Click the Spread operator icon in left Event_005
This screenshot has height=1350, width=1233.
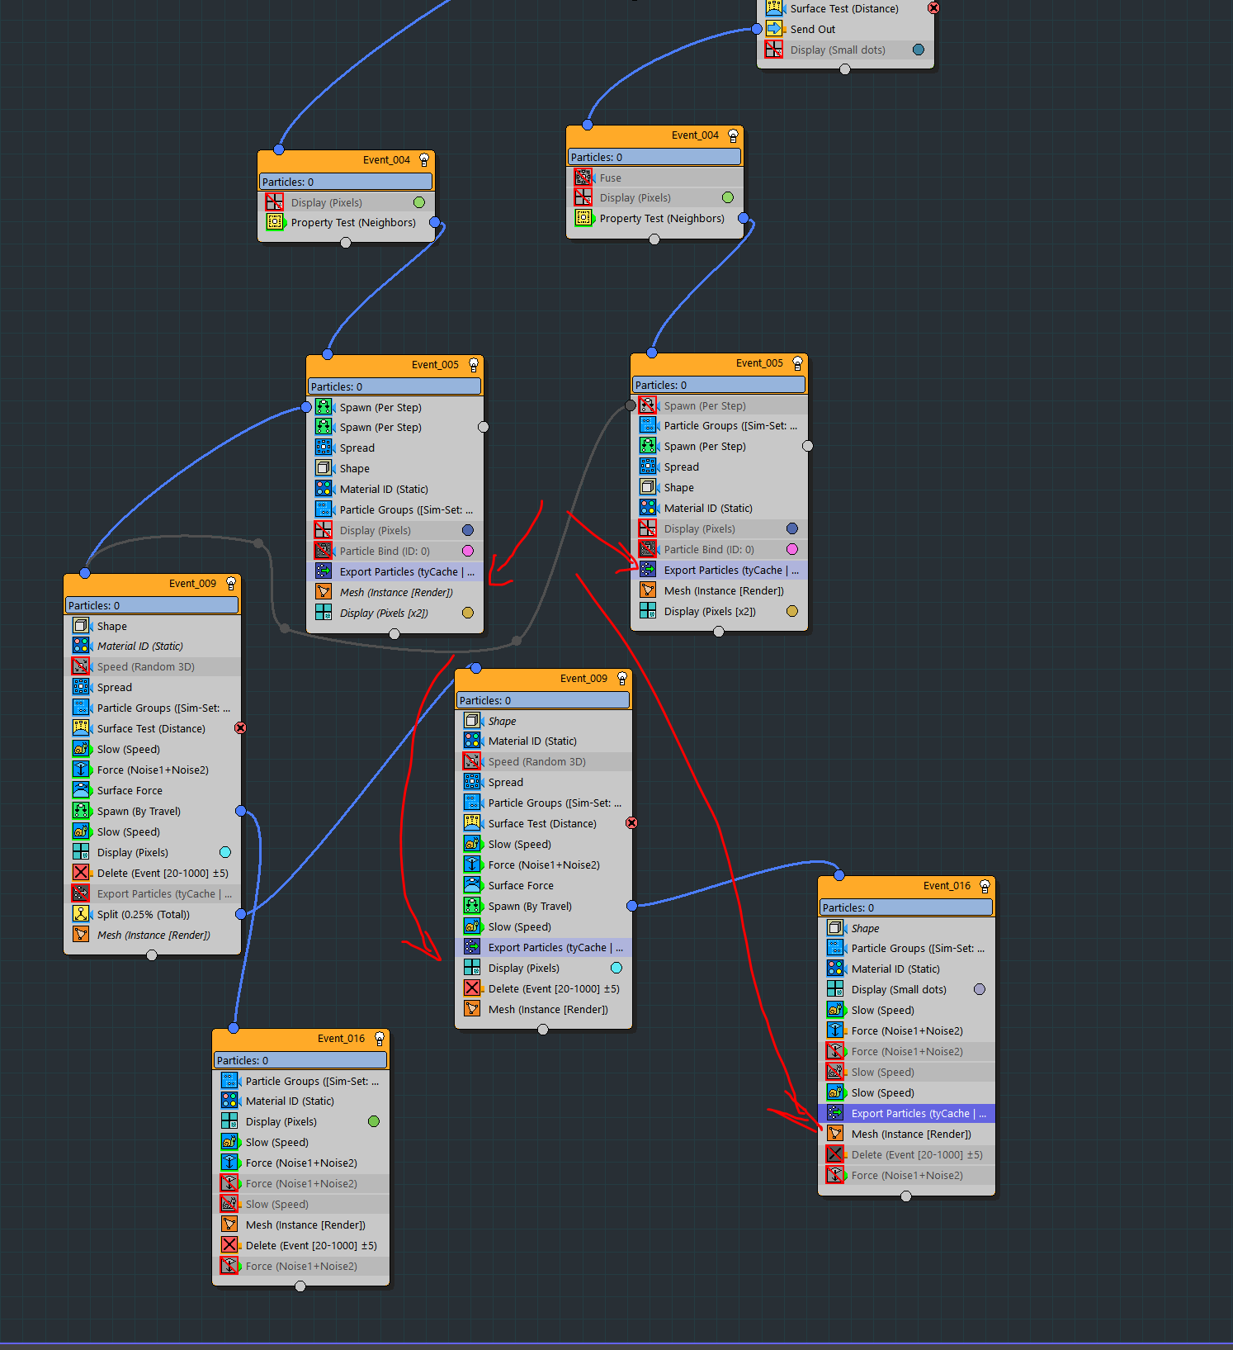324,448
